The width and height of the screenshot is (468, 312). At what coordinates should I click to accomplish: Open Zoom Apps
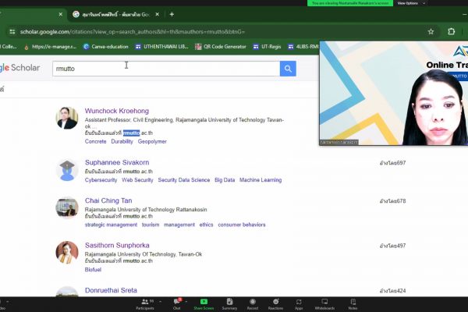[299, 304]
